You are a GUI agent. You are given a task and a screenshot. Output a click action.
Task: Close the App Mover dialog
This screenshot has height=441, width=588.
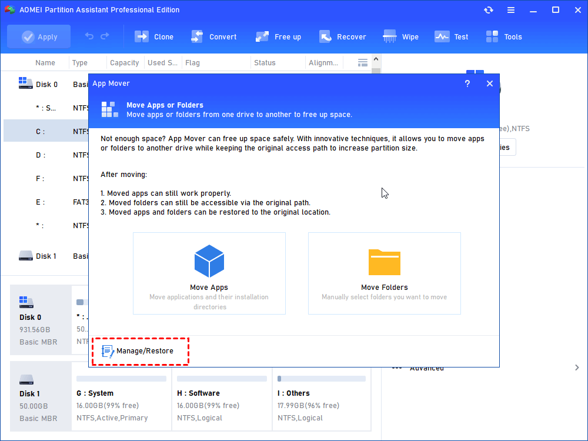(x=490, y=83)
